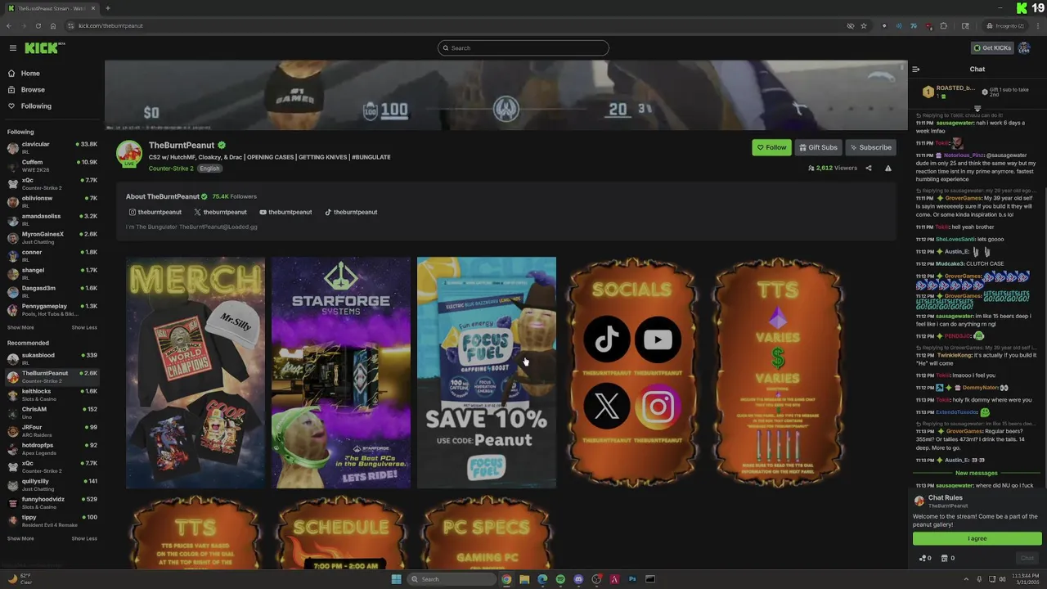Open Photoshop from the taskbar
Image resolution: width=1047 pixels, height=589 pixels.
[632, 579]
